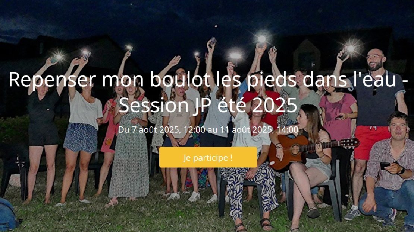This screenshot has height=232, width=414.
Task: Click the smartphone held by the kneeling man
Action: (x=385, y=166)
